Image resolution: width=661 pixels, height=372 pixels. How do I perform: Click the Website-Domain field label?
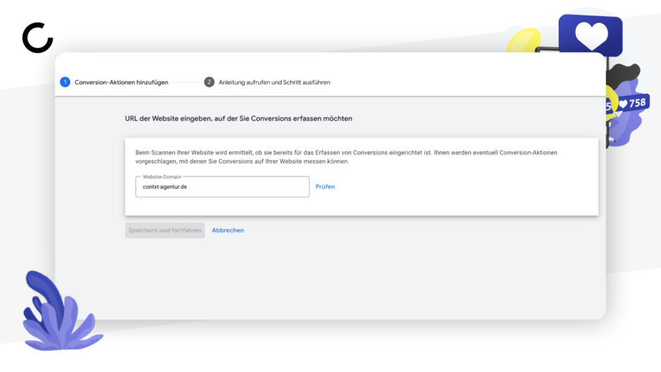pyautogui.click(x=162, y=177)
